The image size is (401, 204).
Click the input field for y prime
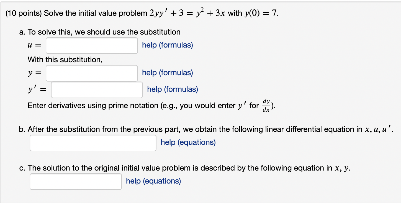pos(96,89)
